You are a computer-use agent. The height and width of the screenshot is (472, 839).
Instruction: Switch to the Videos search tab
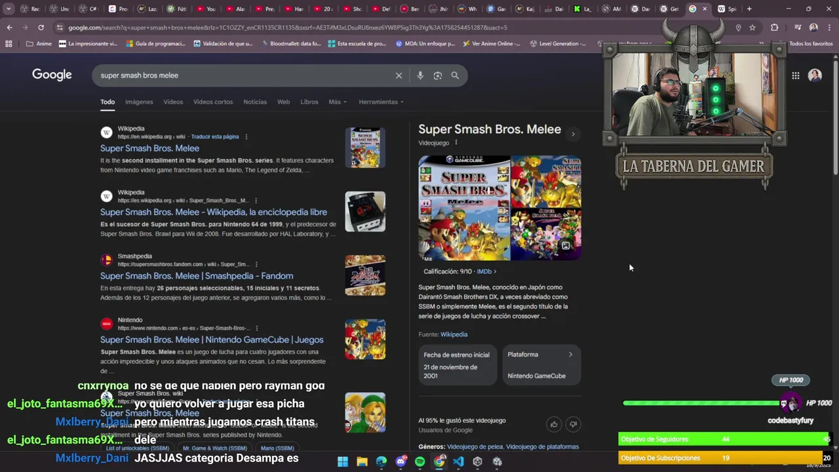(x=173, y=102)
